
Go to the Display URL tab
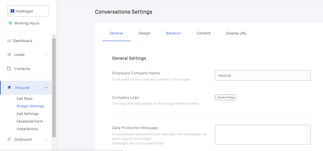point(236,33)
